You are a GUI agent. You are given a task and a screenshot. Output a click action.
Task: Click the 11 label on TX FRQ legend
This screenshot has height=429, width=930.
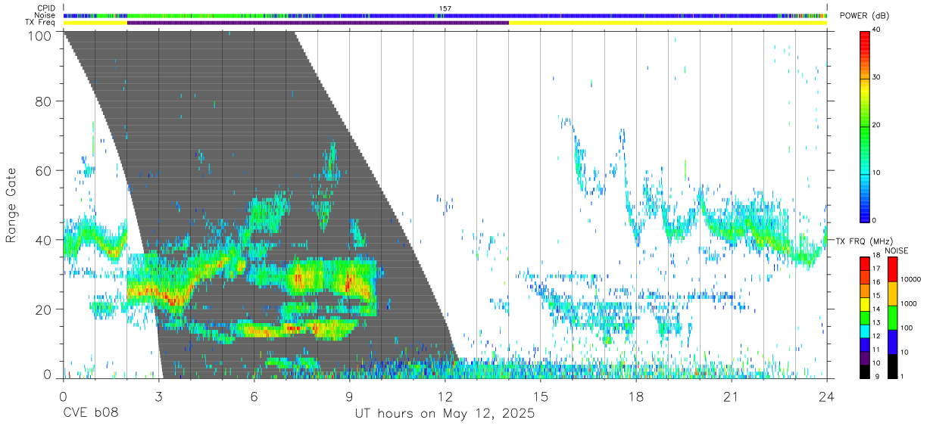[875, 350]
